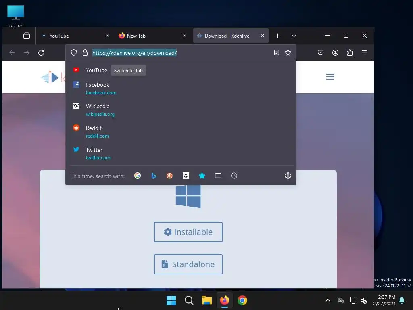Screen dimensions: 413x310
Task: Search history with the clock icon
Action: (234, 176)
